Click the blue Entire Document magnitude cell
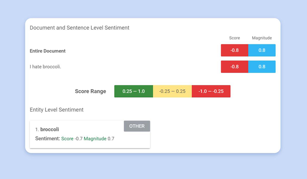The image size is (307, 179). [x=262, y=50]
